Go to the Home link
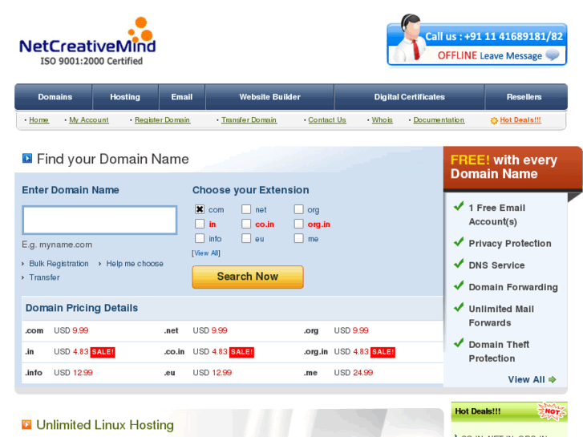This screenshot has width=583, height=437. (39, 120)
